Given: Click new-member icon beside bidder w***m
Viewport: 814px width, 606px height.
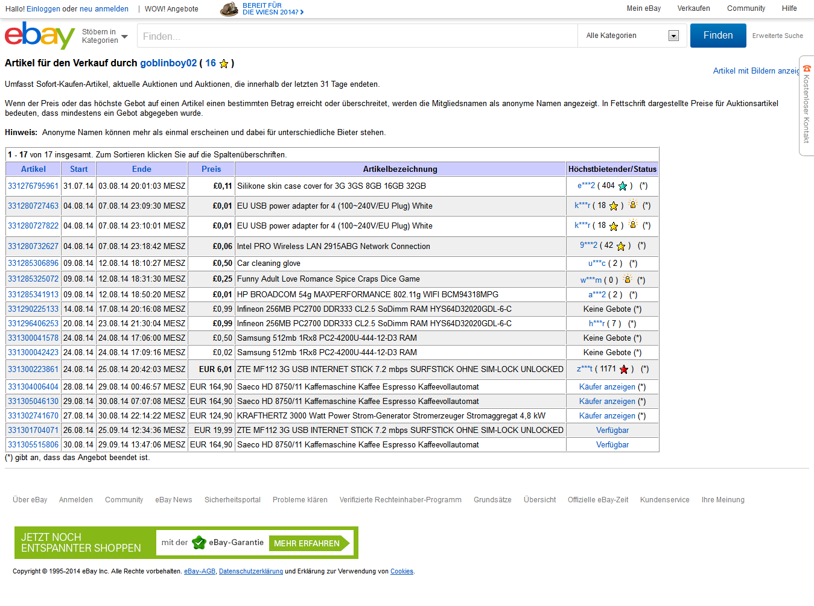Looking at the screenshot, I should point(628,279).
